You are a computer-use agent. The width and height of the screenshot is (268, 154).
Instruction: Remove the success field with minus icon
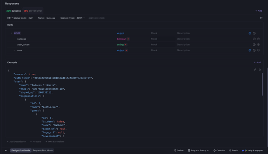click(x=258, y=39)
